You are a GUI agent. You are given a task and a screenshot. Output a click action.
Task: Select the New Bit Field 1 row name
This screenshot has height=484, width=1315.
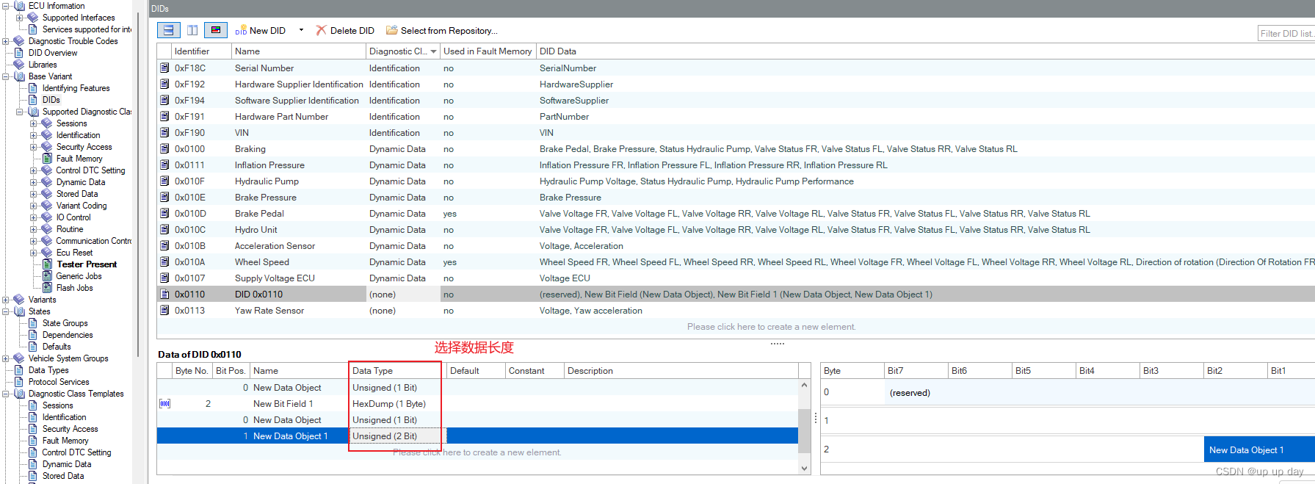pyautogui.click(x=283, y=404)
